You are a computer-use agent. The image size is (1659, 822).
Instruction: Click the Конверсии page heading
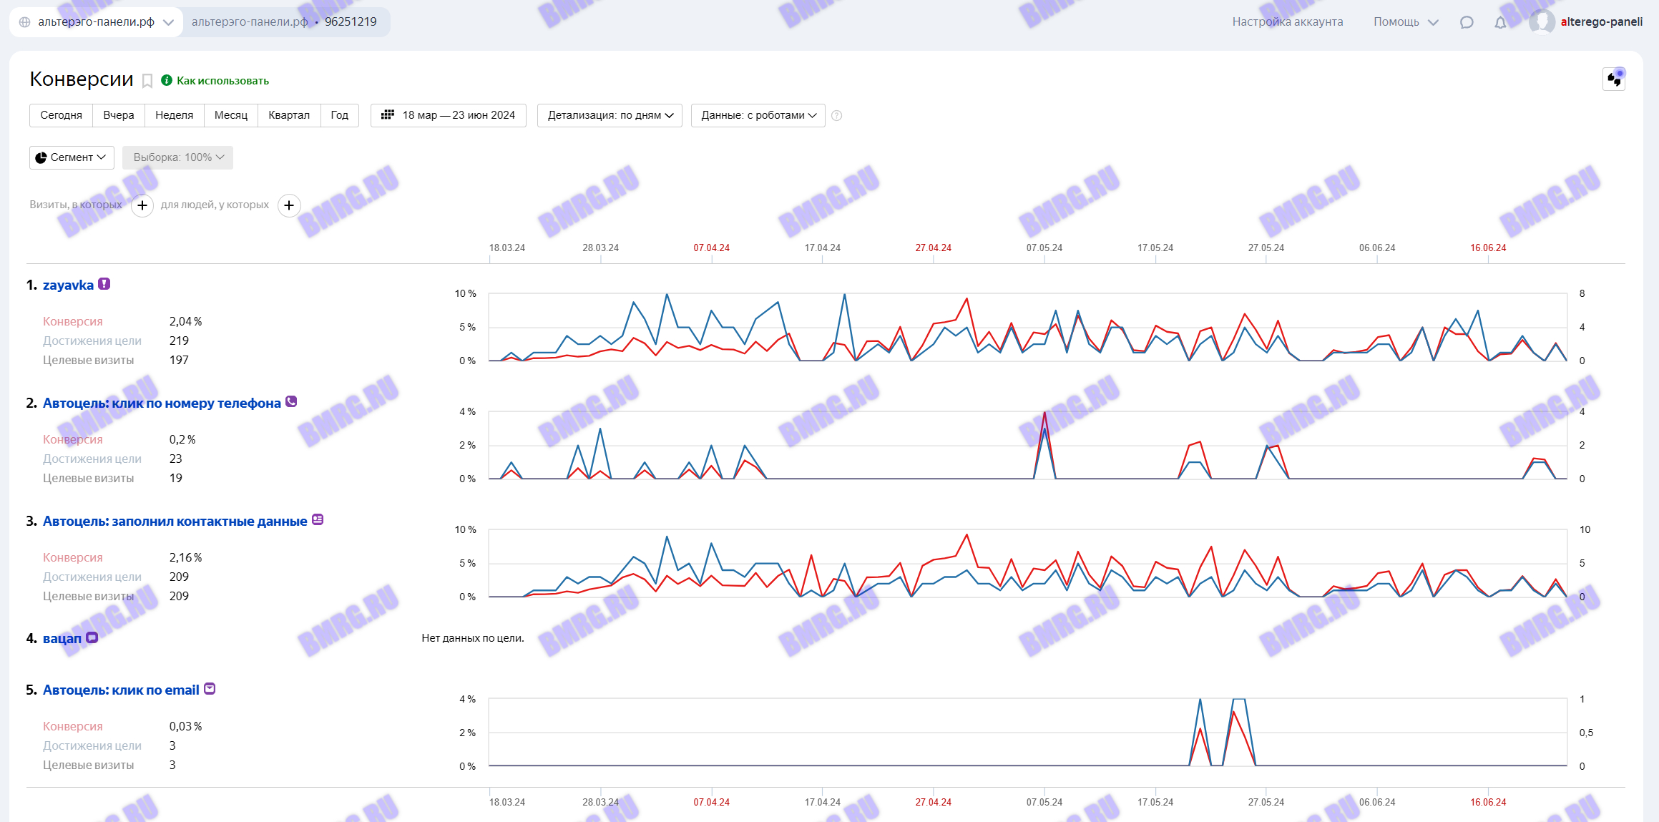(82, 79)
